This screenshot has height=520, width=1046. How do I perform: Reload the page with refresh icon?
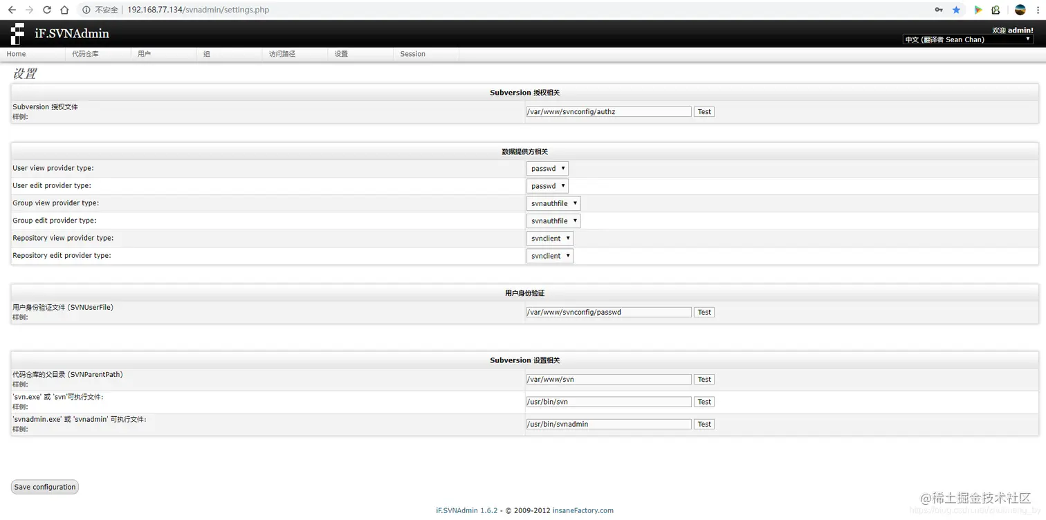47,10
